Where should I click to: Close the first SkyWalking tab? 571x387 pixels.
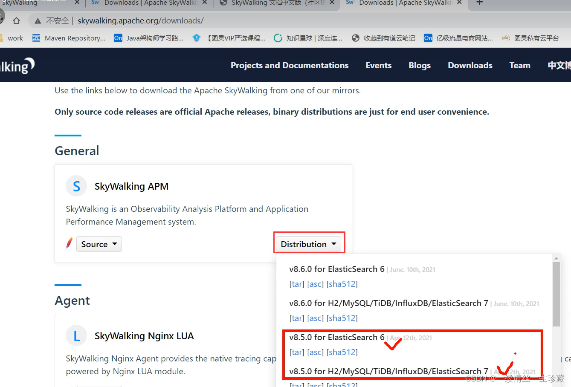click(x=77, y=3)
